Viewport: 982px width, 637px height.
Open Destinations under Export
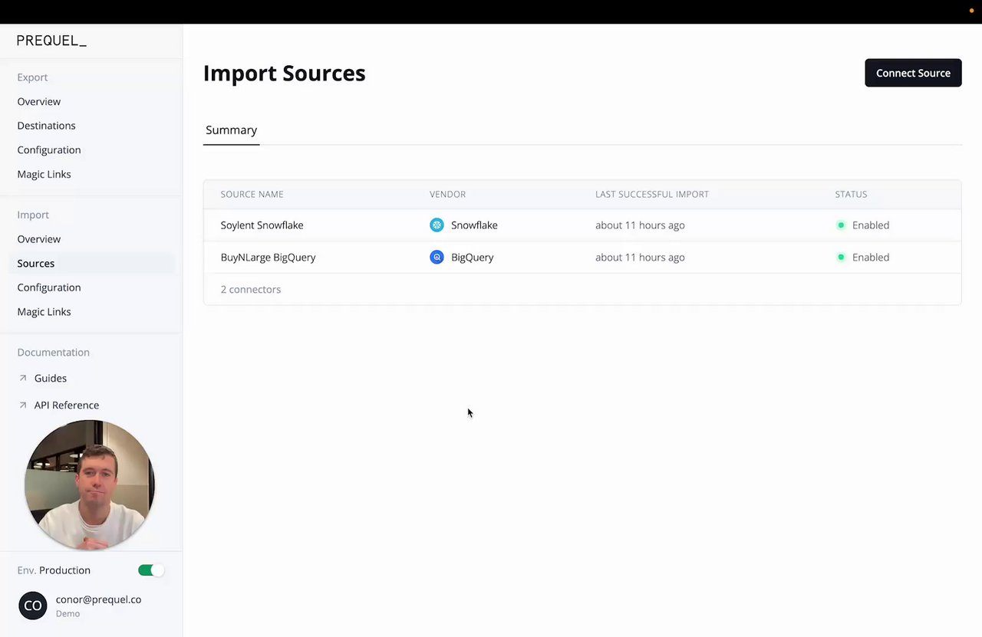[46, 126]
